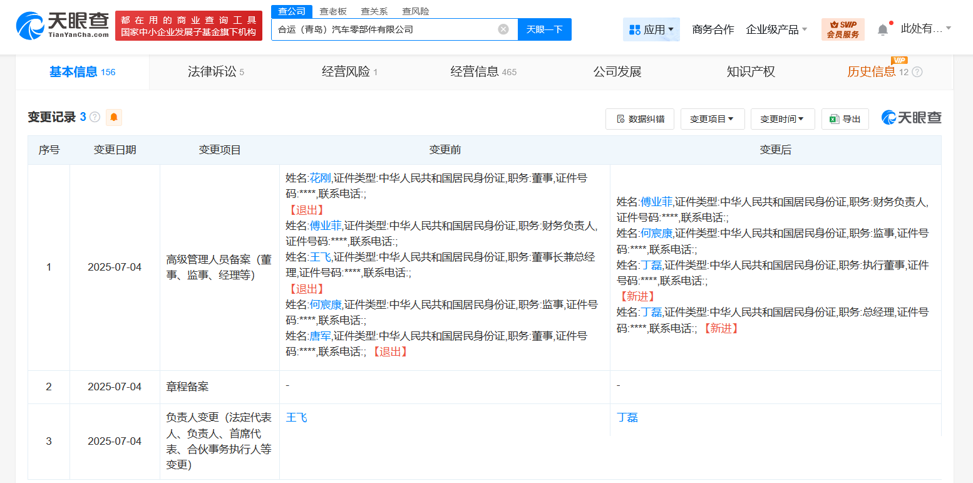Open 傅业菲 link in 变更前 column
Screen dimensions: 973x483
326,226
